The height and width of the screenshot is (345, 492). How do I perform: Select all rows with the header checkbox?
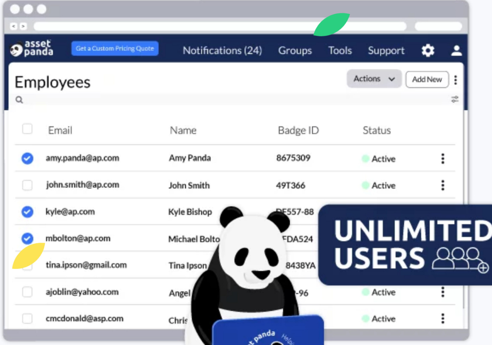(27, 129)
